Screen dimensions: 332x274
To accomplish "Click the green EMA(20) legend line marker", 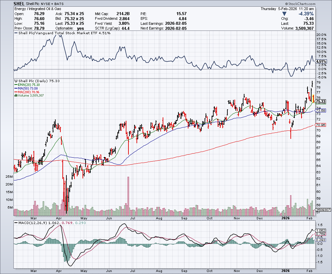I will [15, 85].
